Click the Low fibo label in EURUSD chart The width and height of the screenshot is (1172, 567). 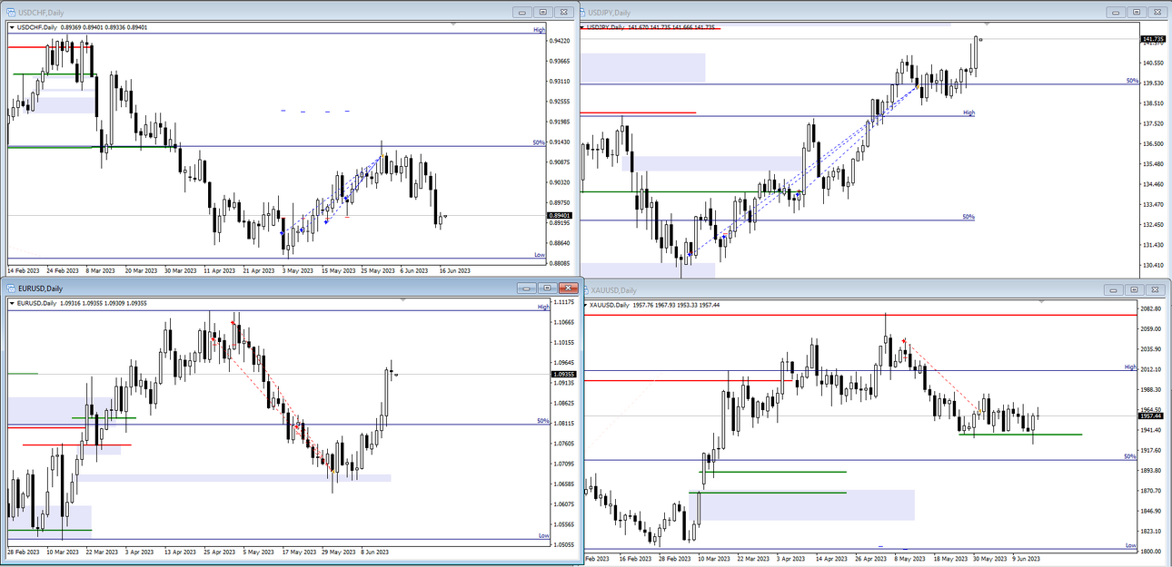543,535
